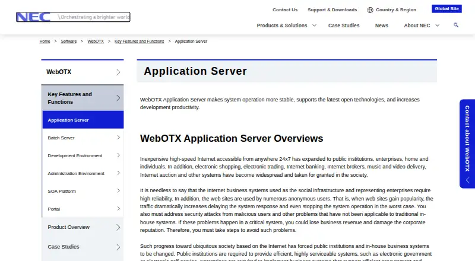Select Application Server in sidebar
Screen dimensions: 475x261
coord(83,120)
